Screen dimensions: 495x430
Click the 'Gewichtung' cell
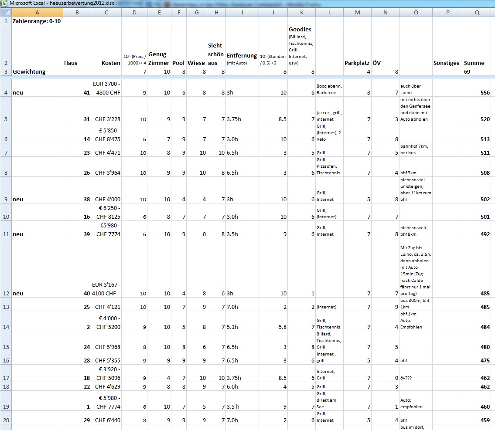click(37, 71)
